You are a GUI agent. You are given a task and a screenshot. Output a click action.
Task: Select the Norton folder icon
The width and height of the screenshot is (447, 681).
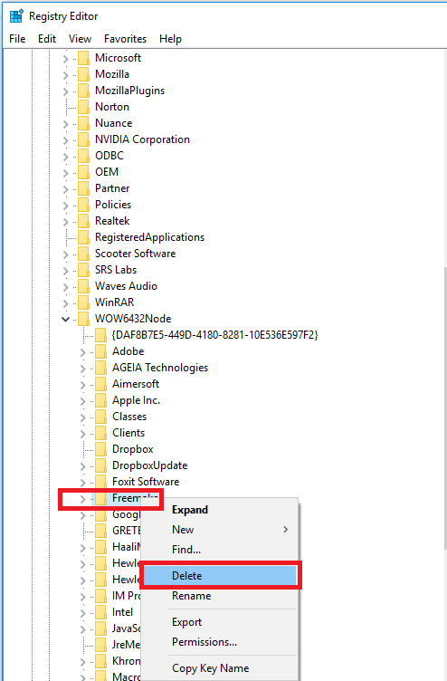point(84,107)
